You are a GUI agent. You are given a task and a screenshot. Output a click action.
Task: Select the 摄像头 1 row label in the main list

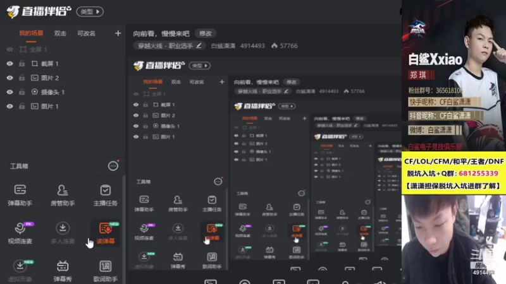(52, 92)
